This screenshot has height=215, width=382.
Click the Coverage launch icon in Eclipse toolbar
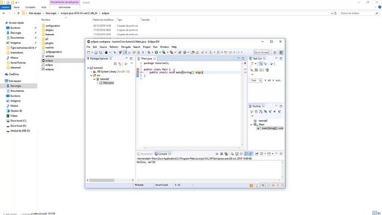(x=164, y=53)
